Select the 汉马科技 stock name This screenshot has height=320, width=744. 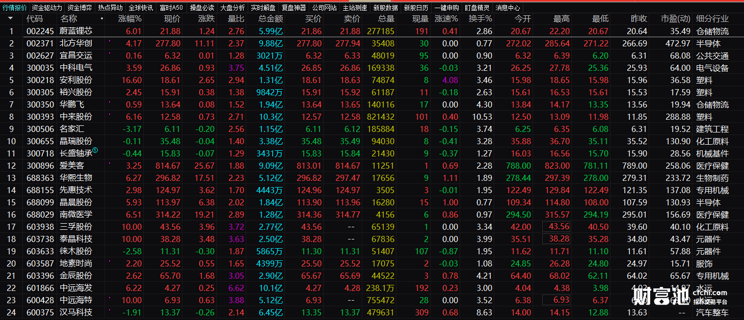[x=76, y=312]
